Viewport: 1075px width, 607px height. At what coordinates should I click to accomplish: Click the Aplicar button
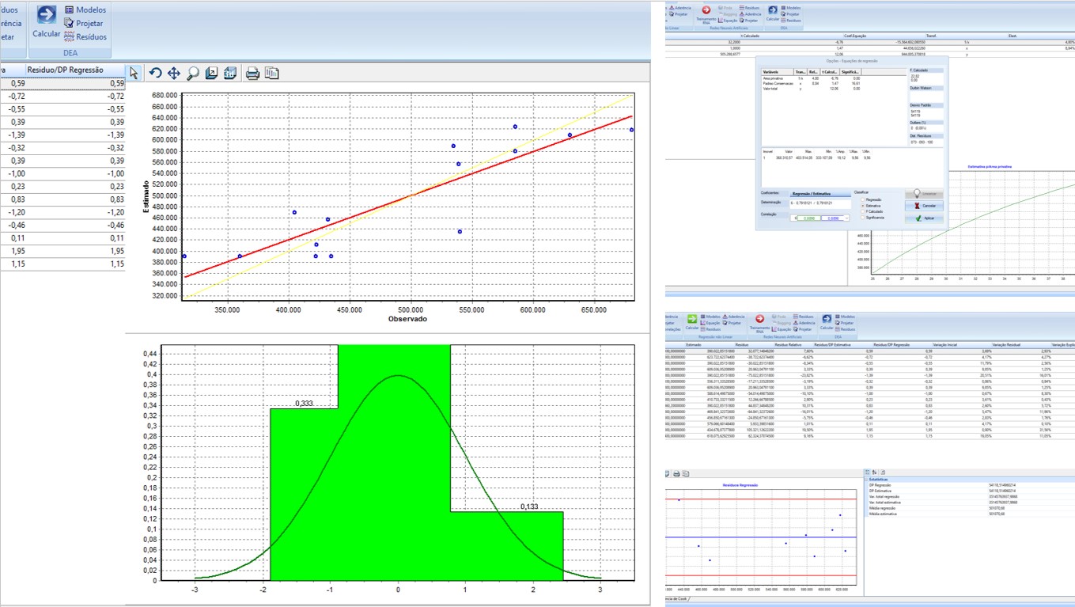pos(924,218)
